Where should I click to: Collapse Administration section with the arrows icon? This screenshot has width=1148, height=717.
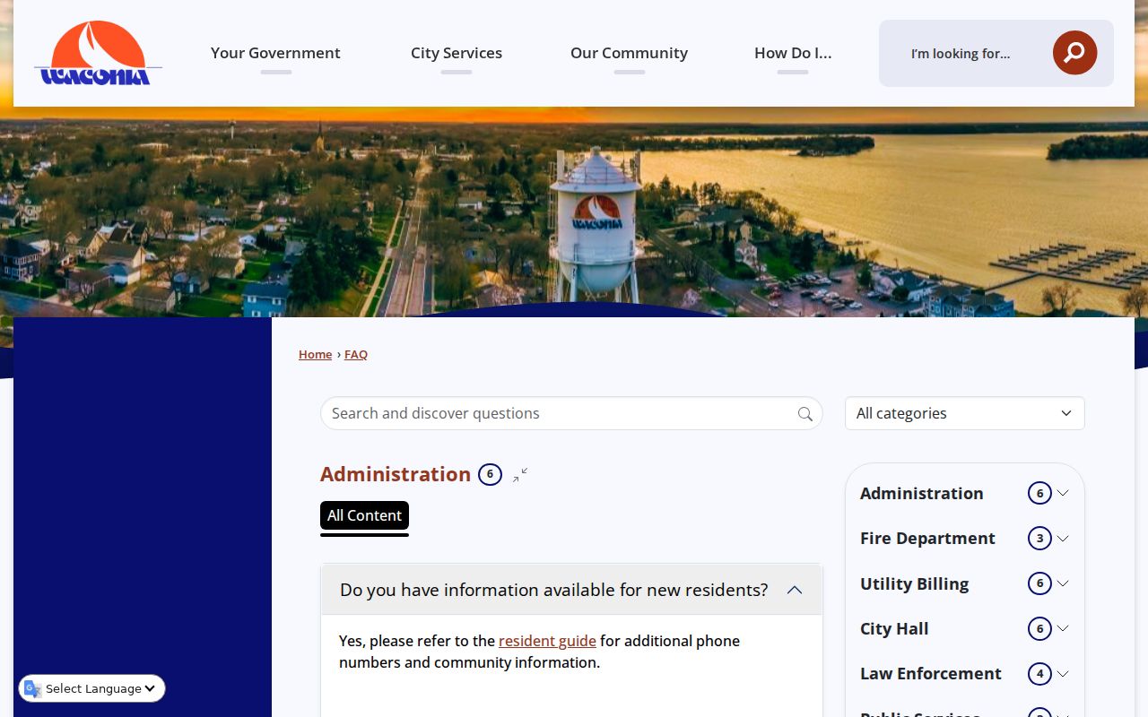tap(520, 474)
